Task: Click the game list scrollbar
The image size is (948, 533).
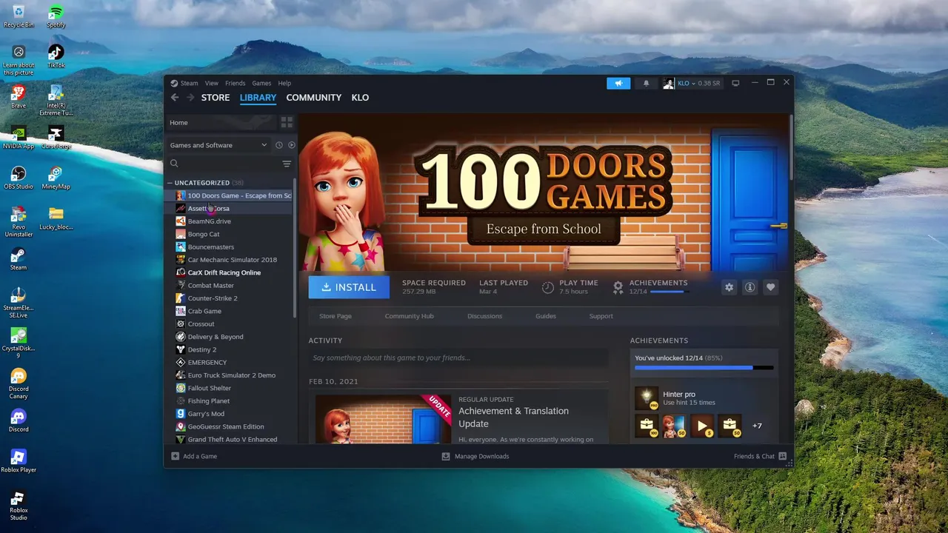Action: tap(296, 248)
